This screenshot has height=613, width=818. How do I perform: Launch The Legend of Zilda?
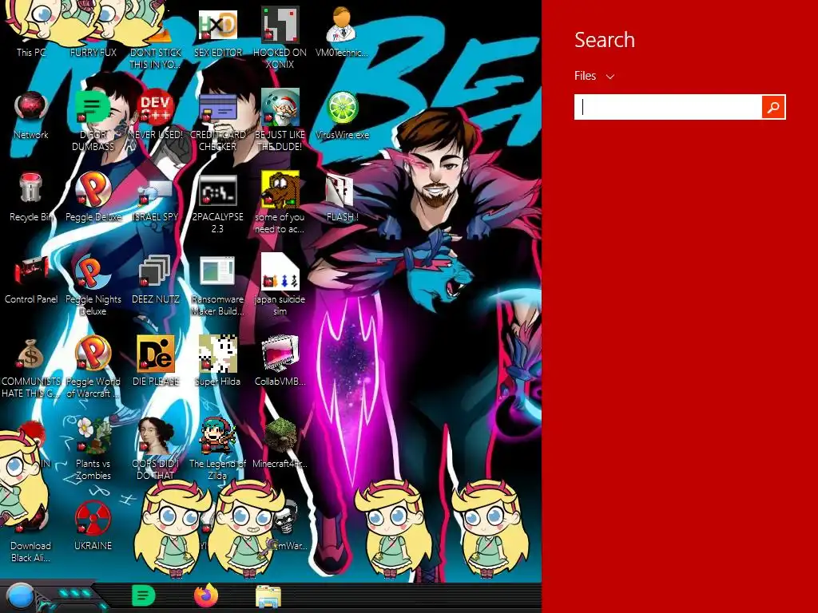pyautogui.click(x=217, y=435)
